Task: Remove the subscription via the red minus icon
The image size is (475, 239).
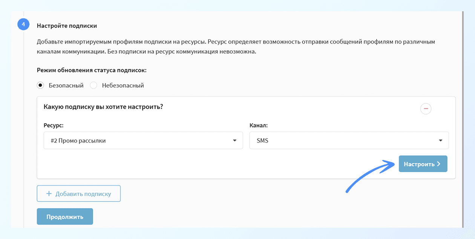Action: [425, 109]
